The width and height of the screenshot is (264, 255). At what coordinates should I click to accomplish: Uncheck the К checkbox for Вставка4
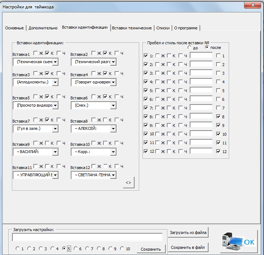coord(105,73)
